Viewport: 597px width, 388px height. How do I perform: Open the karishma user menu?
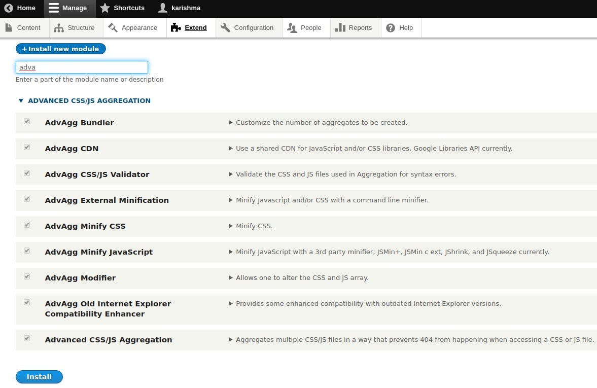coord(180,8)
